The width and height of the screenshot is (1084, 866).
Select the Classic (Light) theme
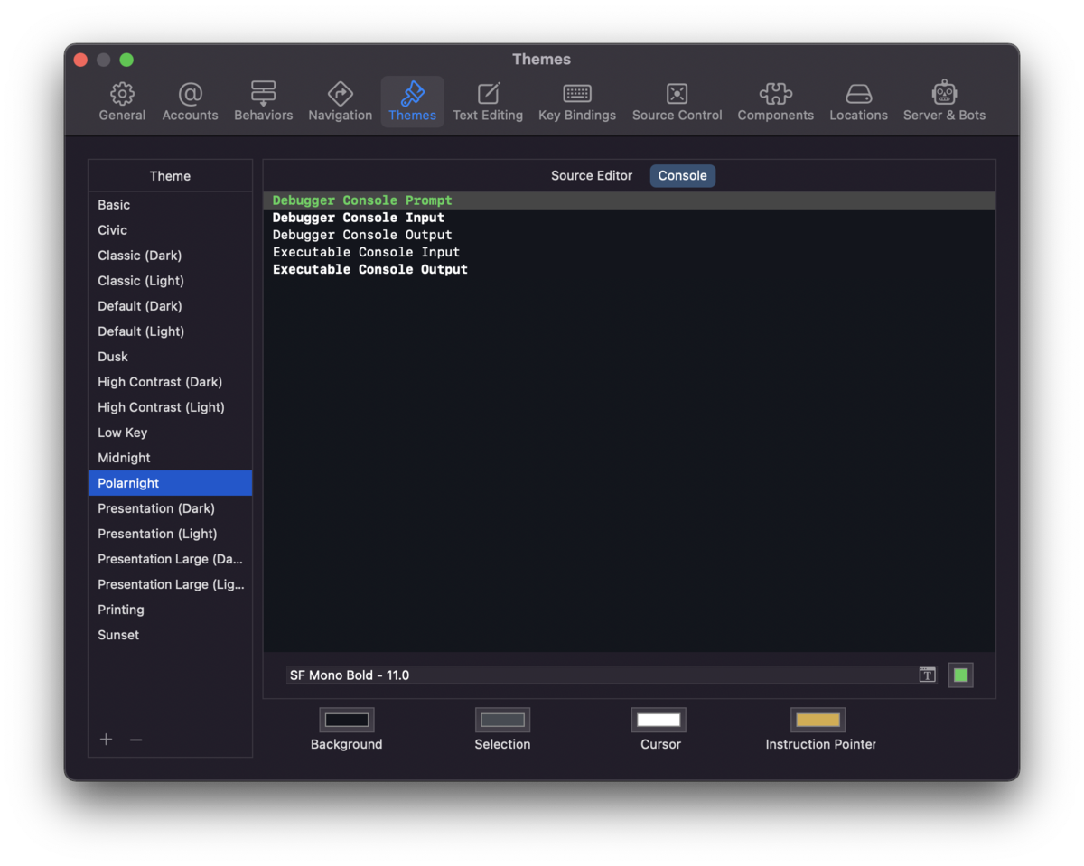(170, 281)
